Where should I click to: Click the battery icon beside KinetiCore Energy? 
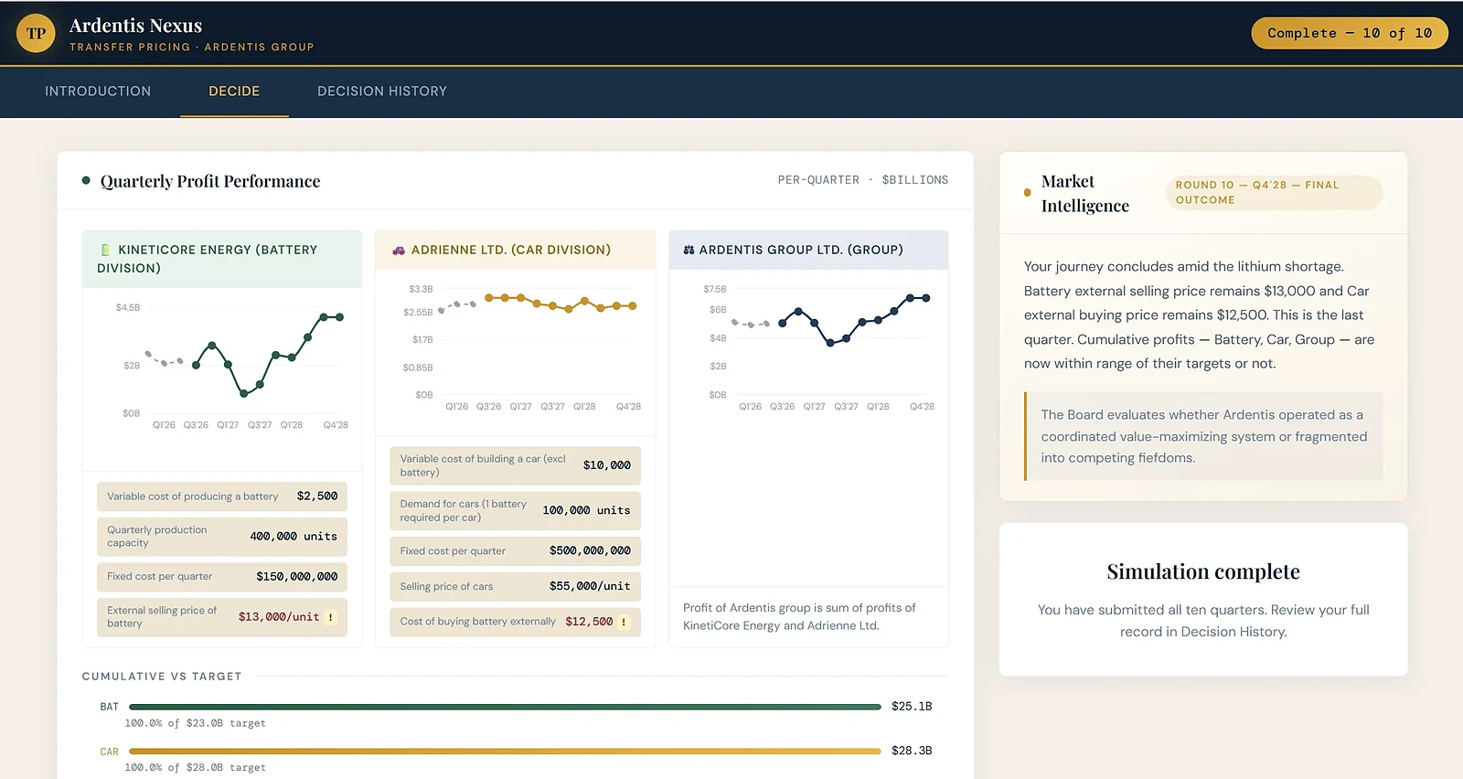pos(106,250)
